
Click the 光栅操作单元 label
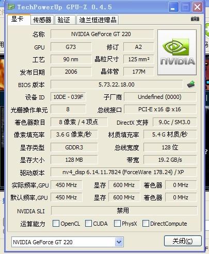(29, 110)
